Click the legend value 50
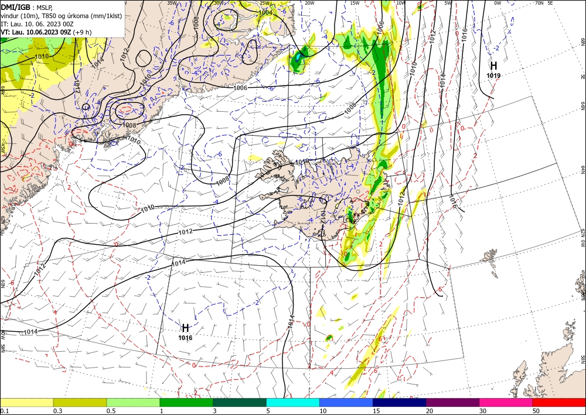Image resolution: width=586 pixels, height=415 pixels. pyautogui.click(x=536, y=411)
